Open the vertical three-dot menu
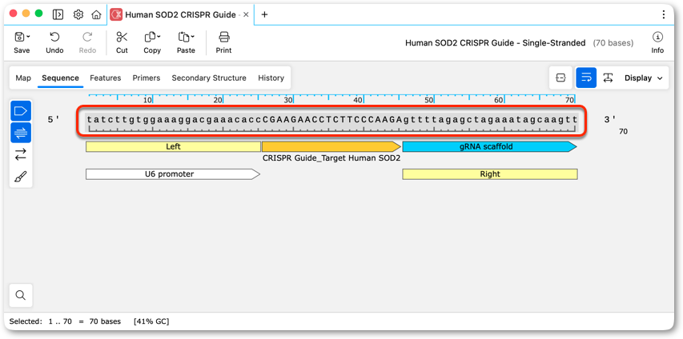 pyautogui.click(x=664, y=14)
